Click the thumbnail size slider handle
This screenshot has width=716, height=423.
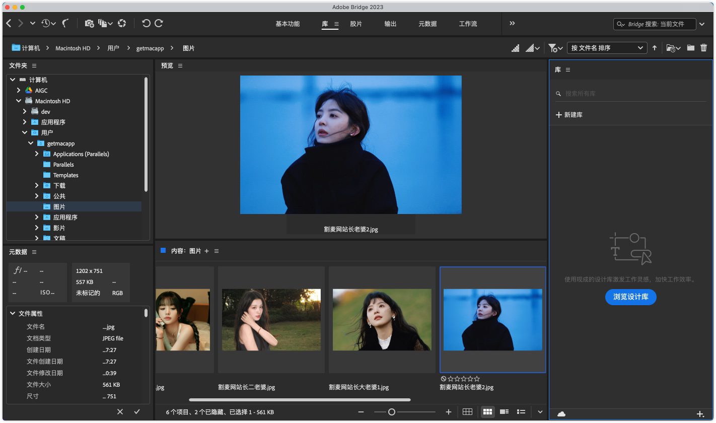tap(391, 412)
